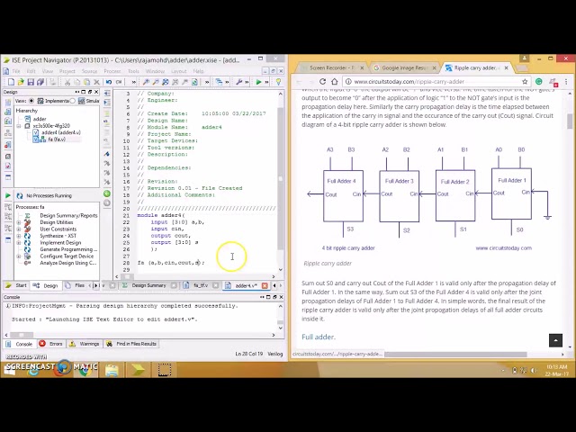This screenshot has width=576, height=432.
Task: Expand the xc3s500e-4fg320 device node
Action: click(x=19, y=126)
